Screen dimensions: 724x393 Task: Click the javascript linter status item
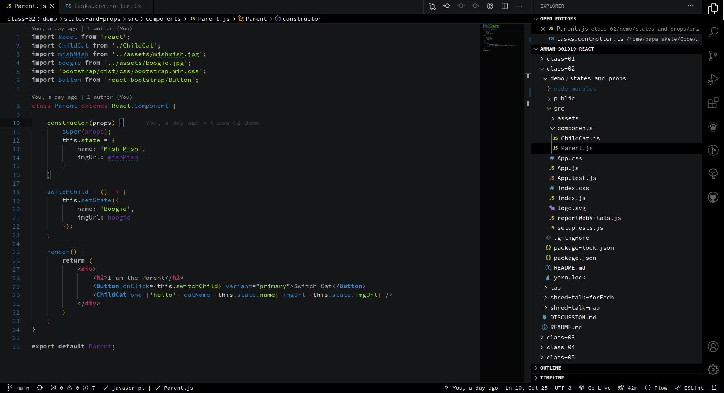124,388
